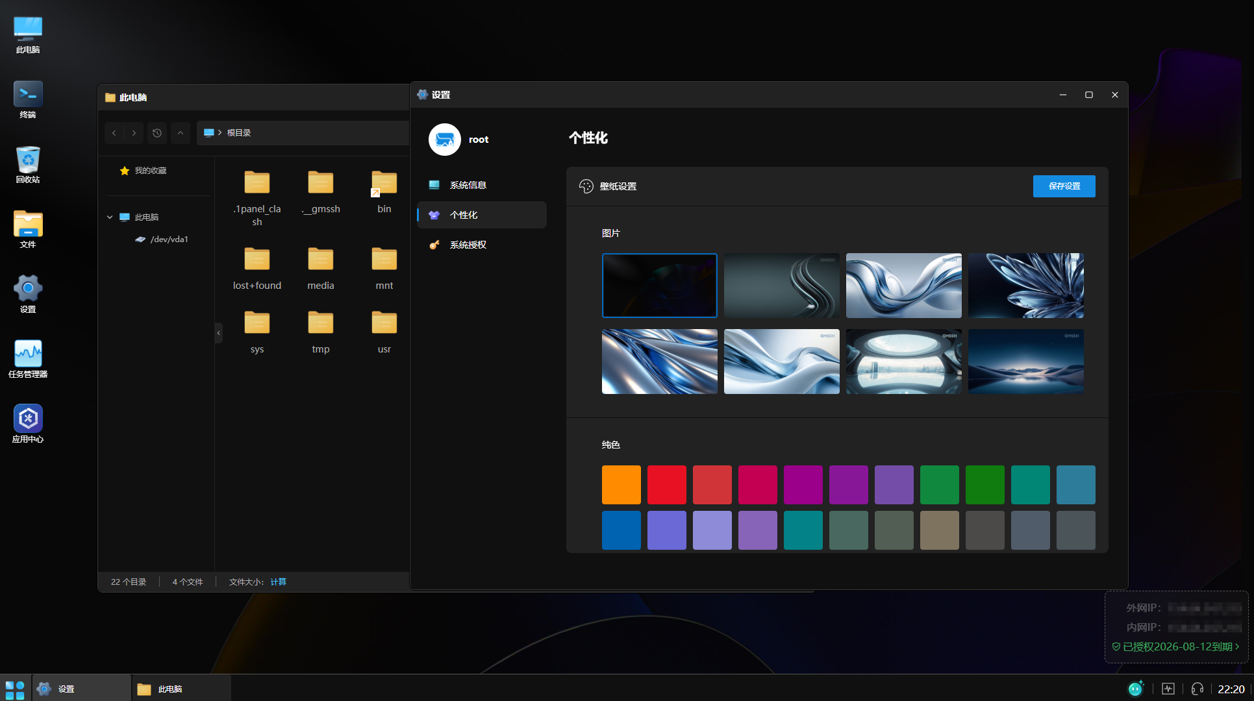
Task: Launch the Task Manager desktop icon
Action: [x=28, y=354]
